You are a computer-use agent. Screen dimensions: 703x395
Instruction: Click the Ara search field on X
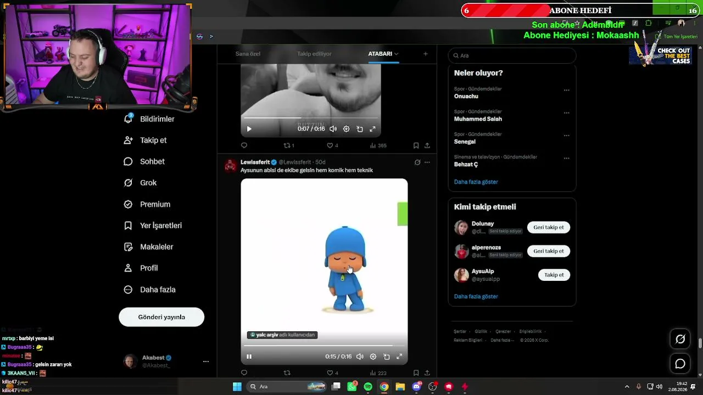coord(512,55)
